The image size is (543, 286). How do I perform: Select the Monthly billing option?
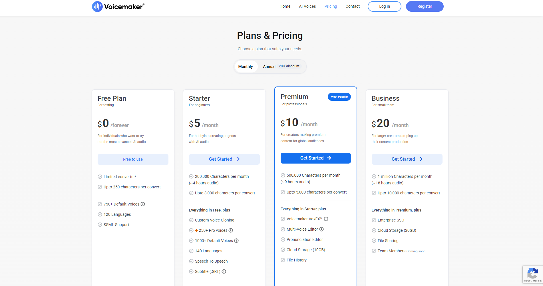(246, 66)
